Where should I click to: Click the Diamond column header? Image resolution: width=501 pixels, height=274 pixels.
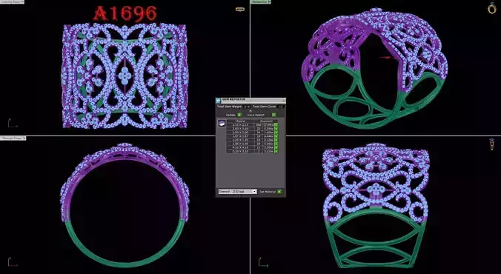tap(267, 121)
